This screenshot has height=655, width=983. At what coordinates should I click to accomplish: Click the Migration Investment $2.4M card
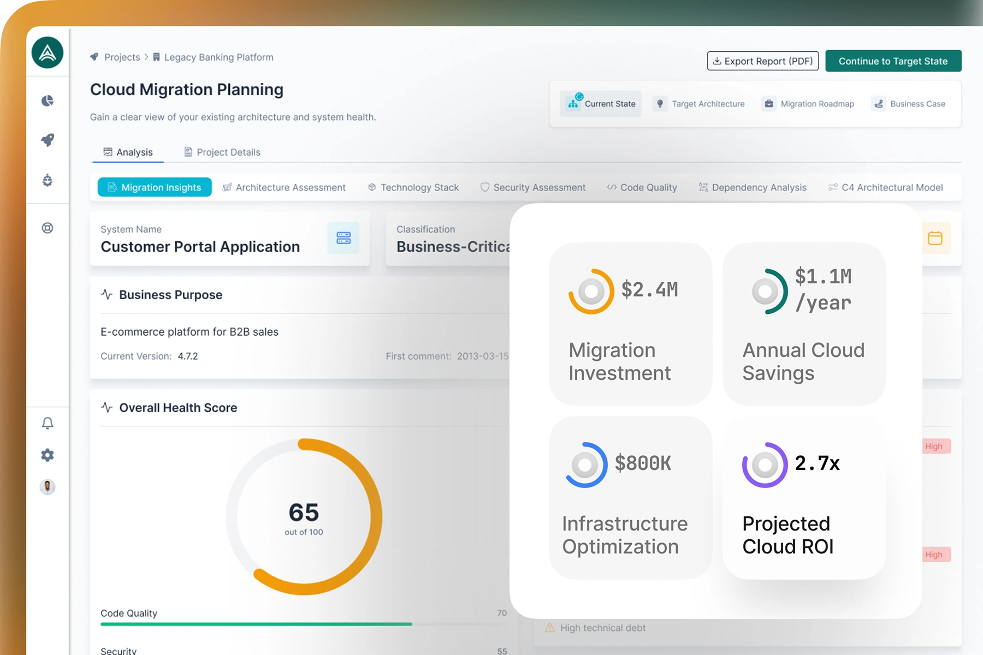(x=630, y=324)
